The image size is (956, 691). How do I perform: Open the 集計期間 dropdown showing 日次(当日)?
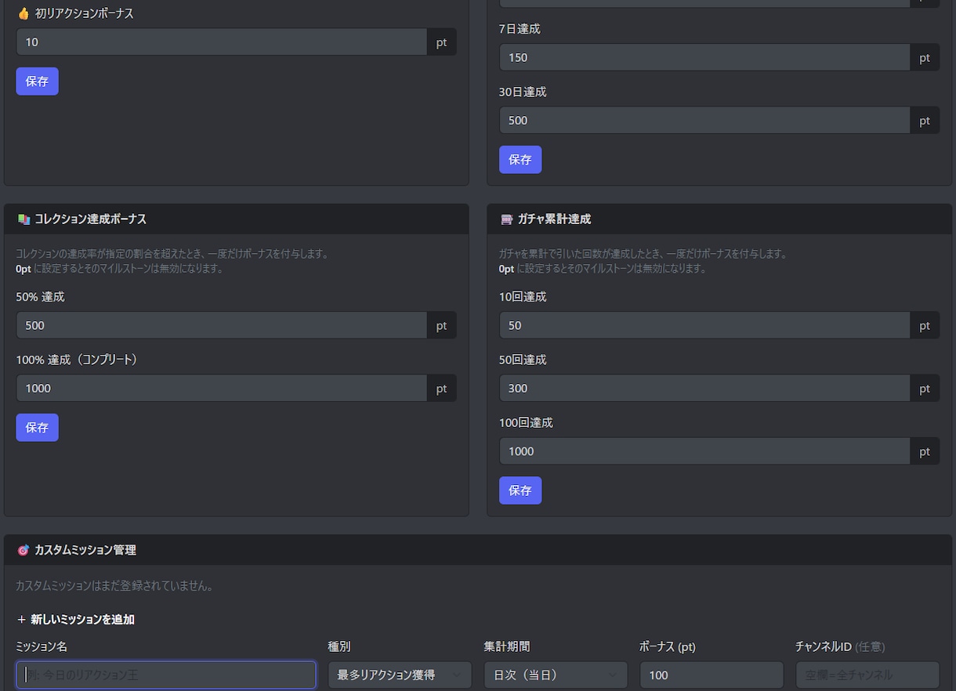click(556, 675)
